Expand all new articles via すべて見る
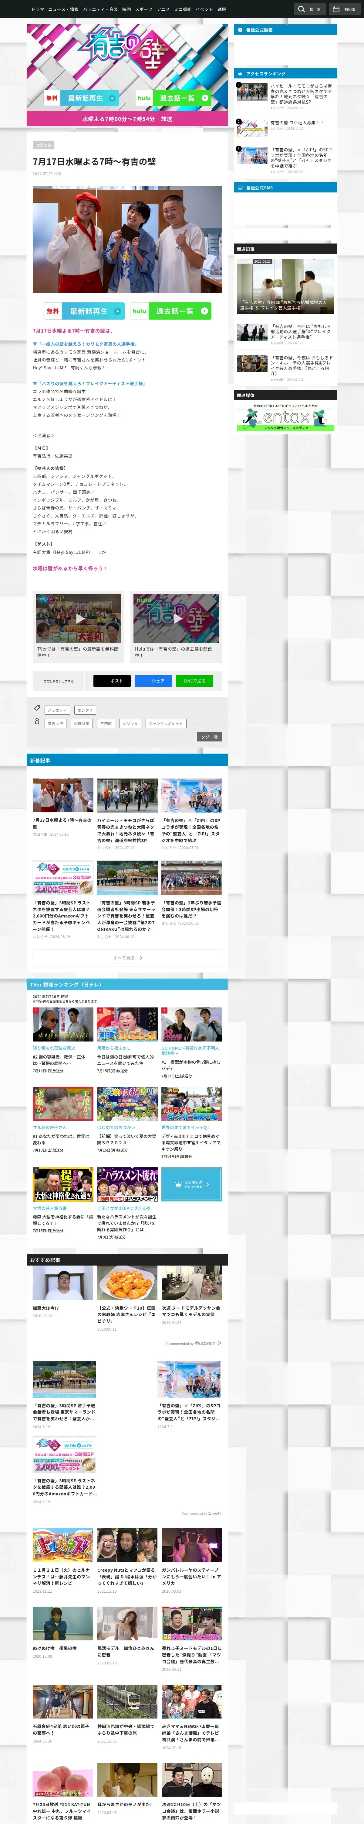364x1824 pixels. [x=127, y=958]
